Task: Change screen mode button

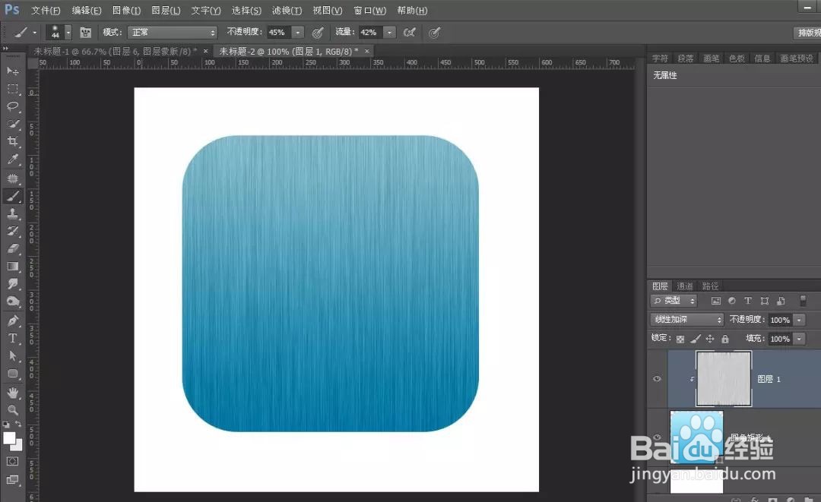Action: click(13, 479)
